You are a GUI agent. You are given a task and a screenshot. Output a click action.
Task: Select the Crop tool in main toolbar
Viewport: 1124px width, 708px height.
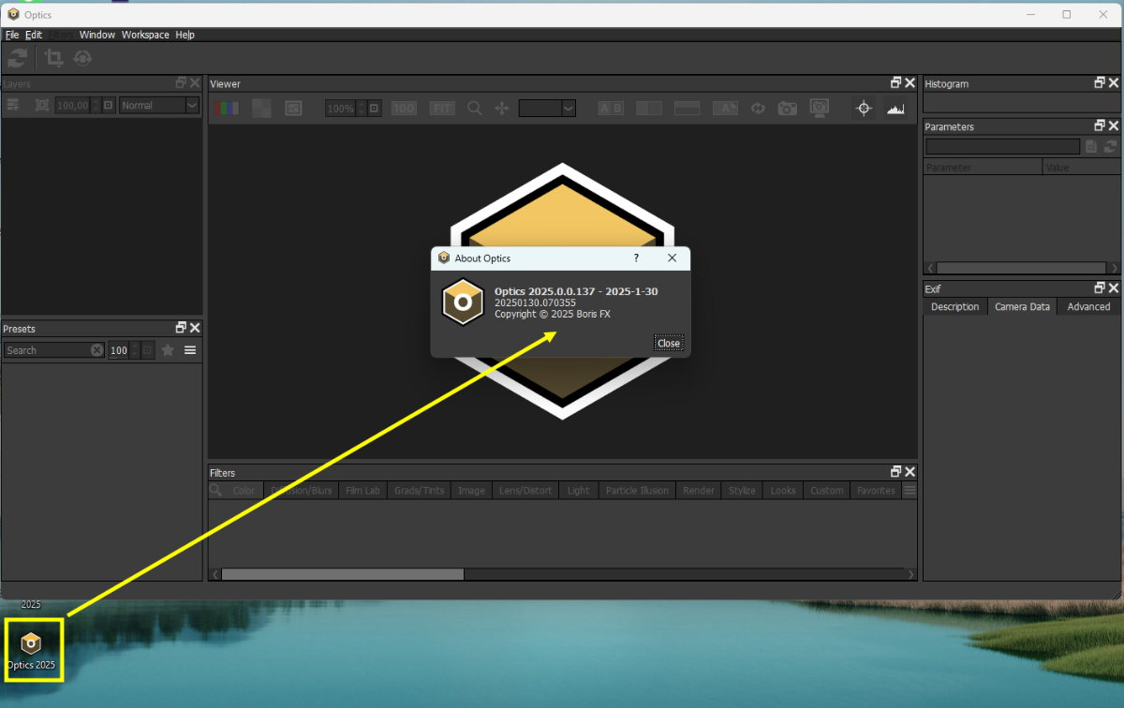point(54,58)
